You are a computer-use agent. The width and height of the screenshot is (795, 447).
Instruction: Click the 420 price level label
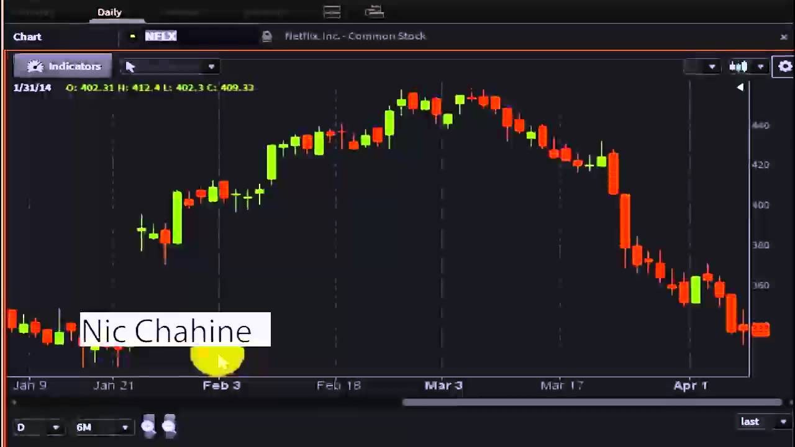760,165
